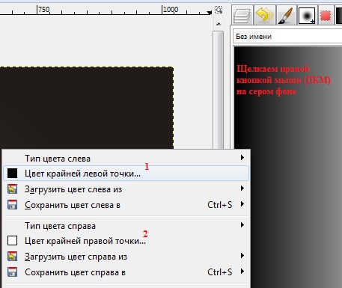Viewport: 342px width, 288px height.
Task: Choose 'Цвет крайней левой точки...'
Action: click(126, 174)
